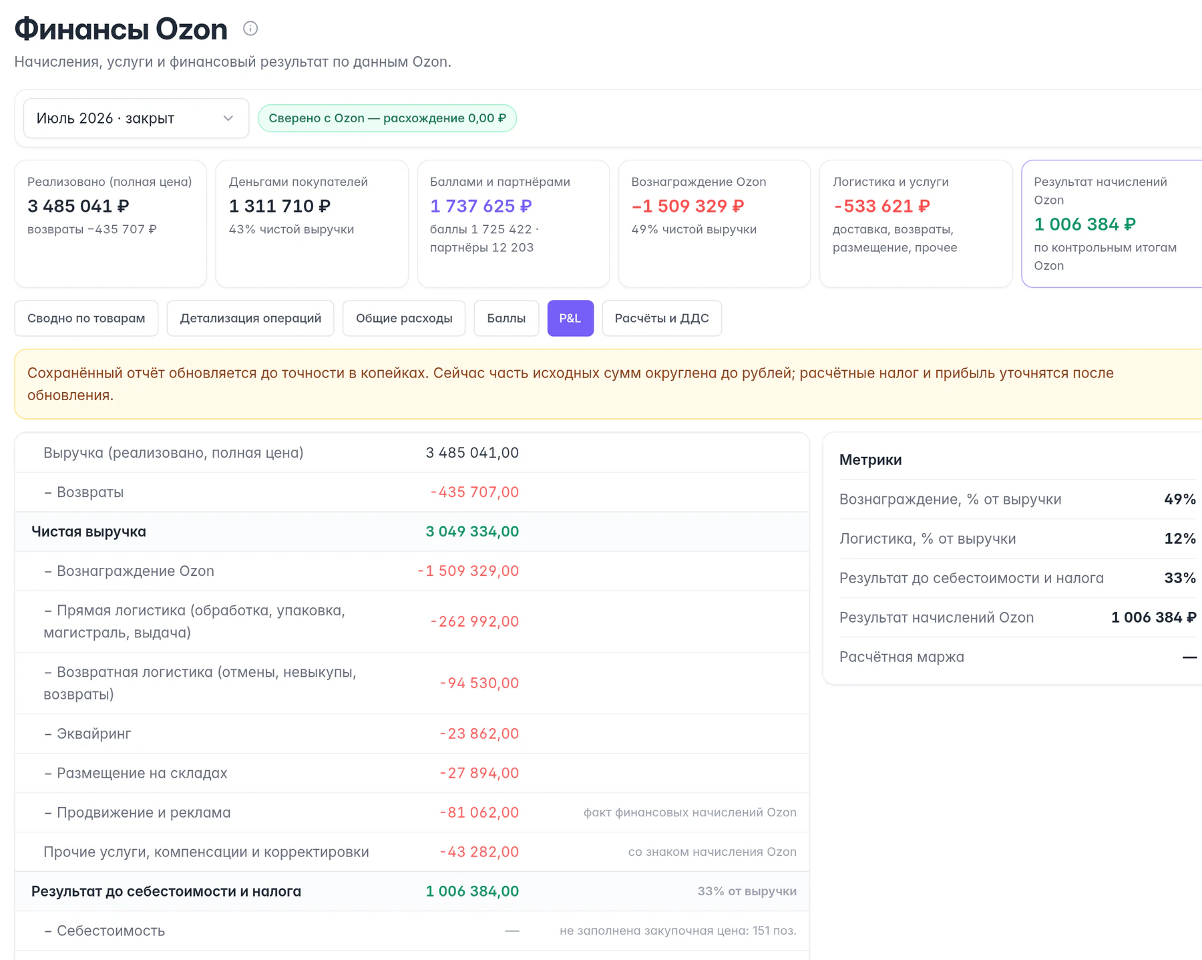The height and width of the screenshot is (960, 1202).
Task: Click the yellow notice about Сохранённый отчёт
Action: coord(608,384)
